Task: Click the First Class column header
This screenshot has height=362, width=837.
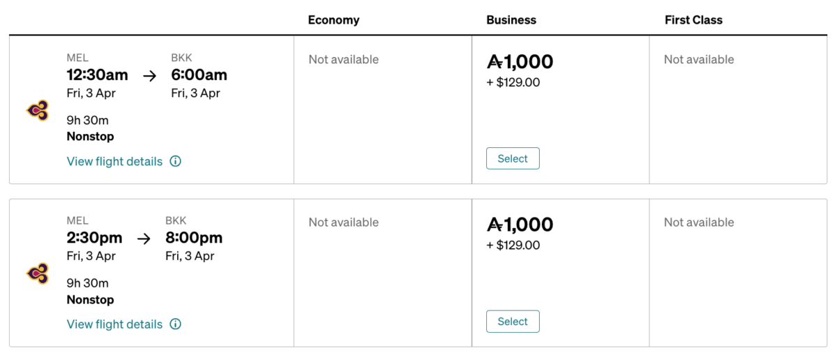Action: 693,20
